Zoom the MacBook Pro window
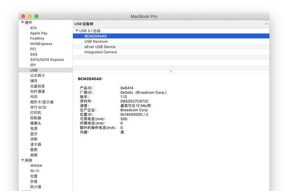 tap(36, 16)
